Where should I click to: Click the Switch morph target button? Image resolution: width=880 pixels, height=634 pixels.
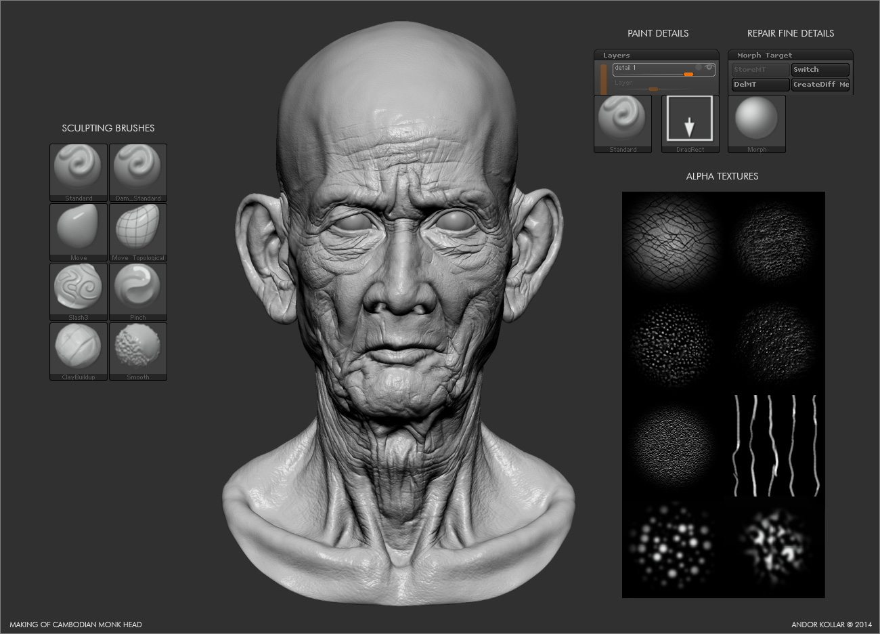coord(820,69)
